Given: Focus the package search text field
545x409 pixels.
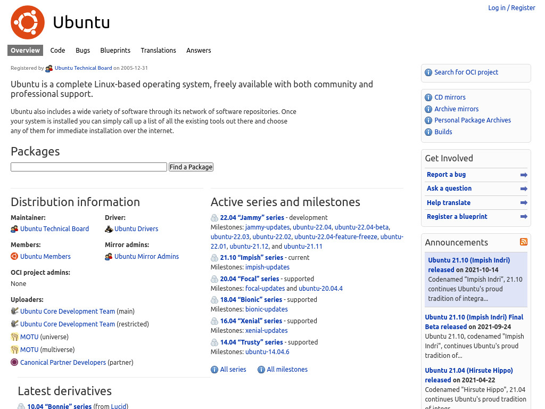Looking at the screenshot, I should coord(89,167).
